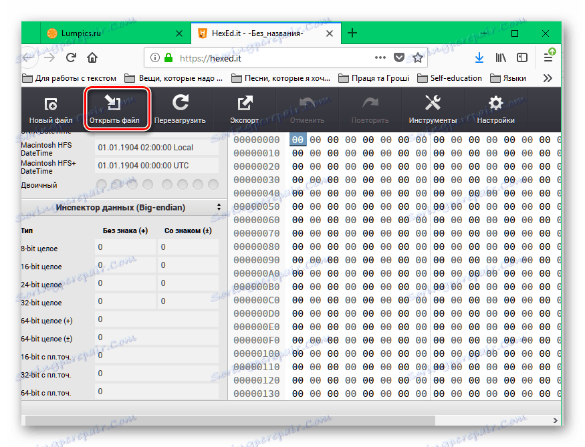The width and height of the screenshot is (585, 447).
Task: View the secure connection padlock details
Action: click(168, 57)
